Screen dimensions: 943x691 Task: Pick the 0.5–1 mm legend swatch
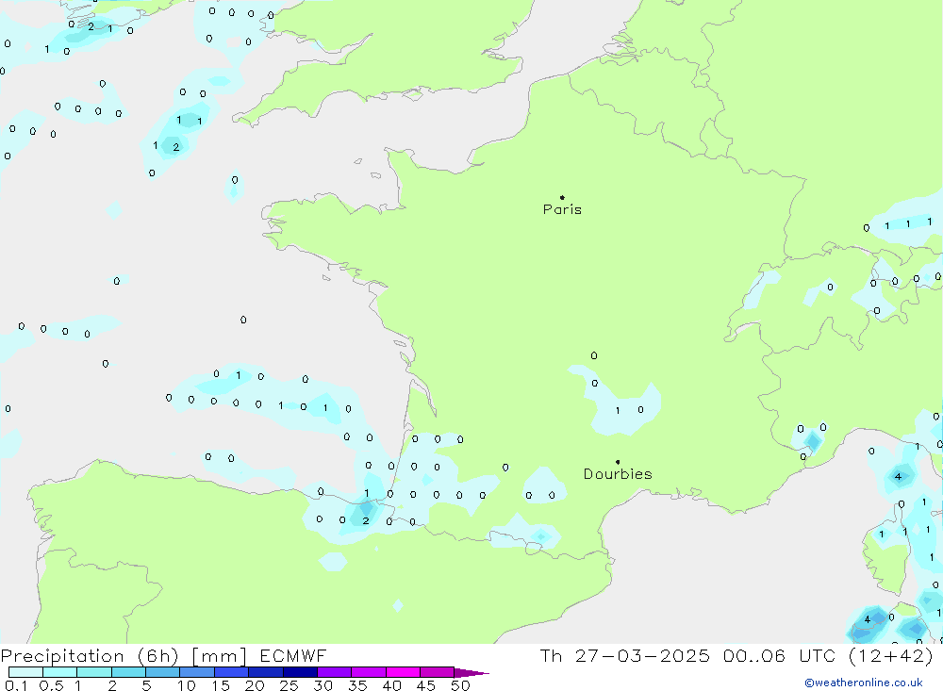(x=60, y=672)
